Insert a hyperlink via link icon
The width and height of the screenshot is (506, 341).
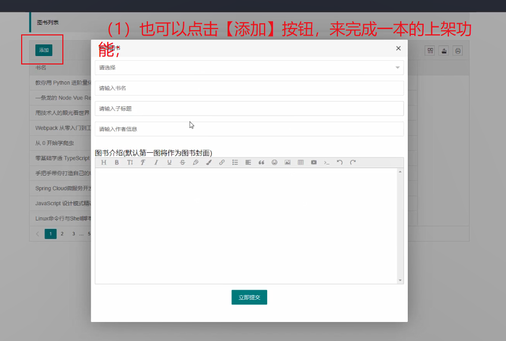(x=222, y=162)
